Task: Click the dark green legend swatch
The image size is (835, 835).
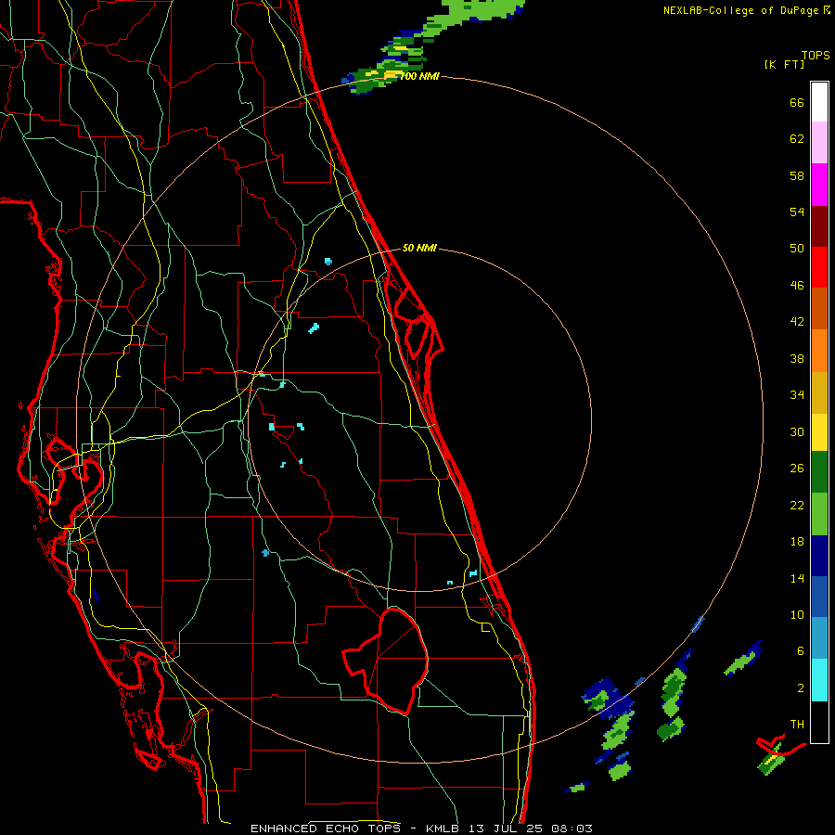Action: coord(819,472)
